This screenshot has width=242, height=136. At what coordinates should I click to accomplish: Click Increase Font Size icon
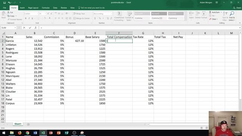(48, 14)
